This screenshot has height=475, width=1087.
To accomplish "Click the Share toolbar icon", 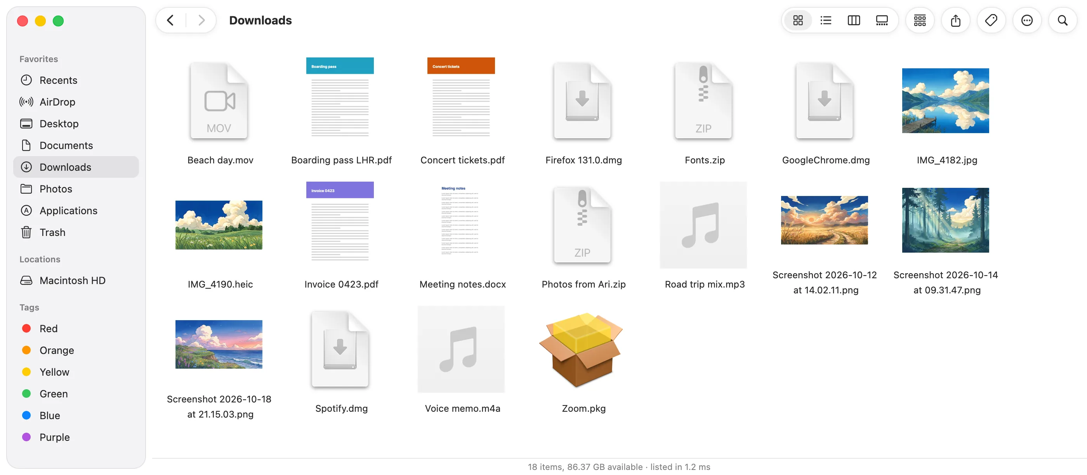I will click(955, 20).
